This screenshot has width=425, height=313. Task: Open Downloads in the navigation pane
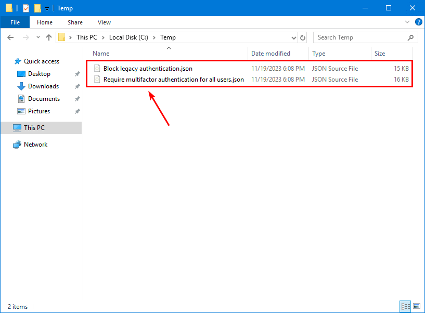43,86
